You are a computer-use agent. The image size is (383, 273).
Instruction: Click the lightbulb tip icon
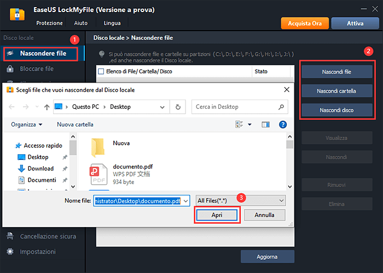pos(102,54)
